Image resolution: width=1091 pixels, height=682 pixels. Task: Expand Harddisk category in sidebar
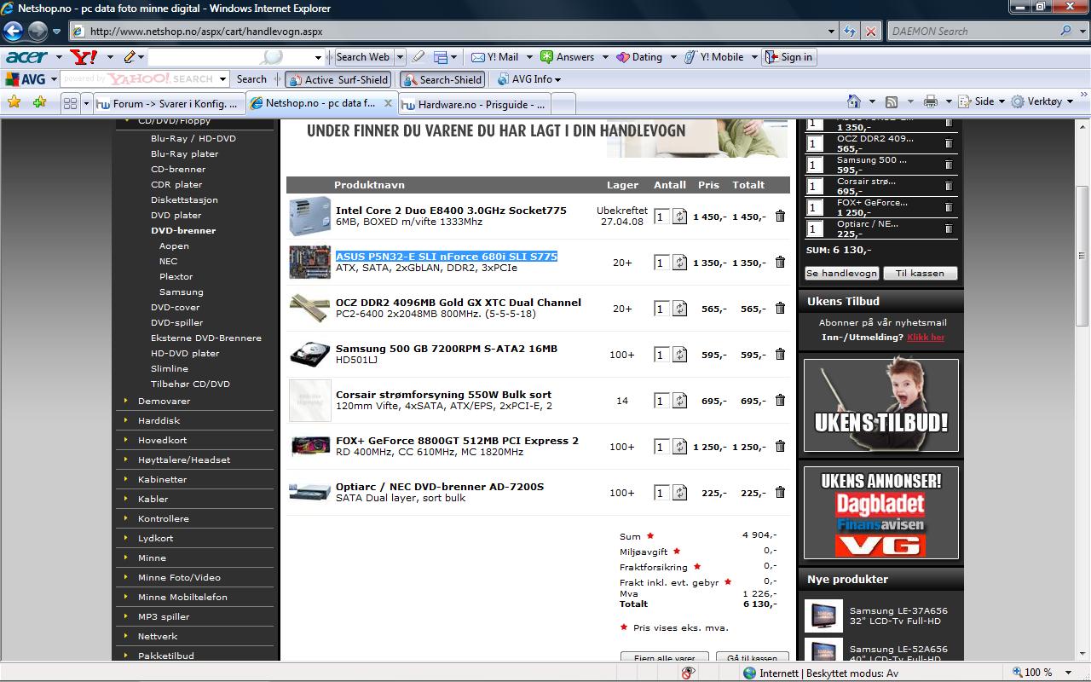(159, 420)
